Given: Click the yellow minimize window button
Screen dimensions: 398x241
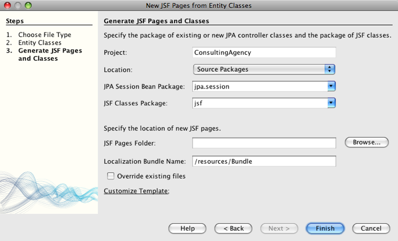Looking at the screenshot, I should 18,6.
